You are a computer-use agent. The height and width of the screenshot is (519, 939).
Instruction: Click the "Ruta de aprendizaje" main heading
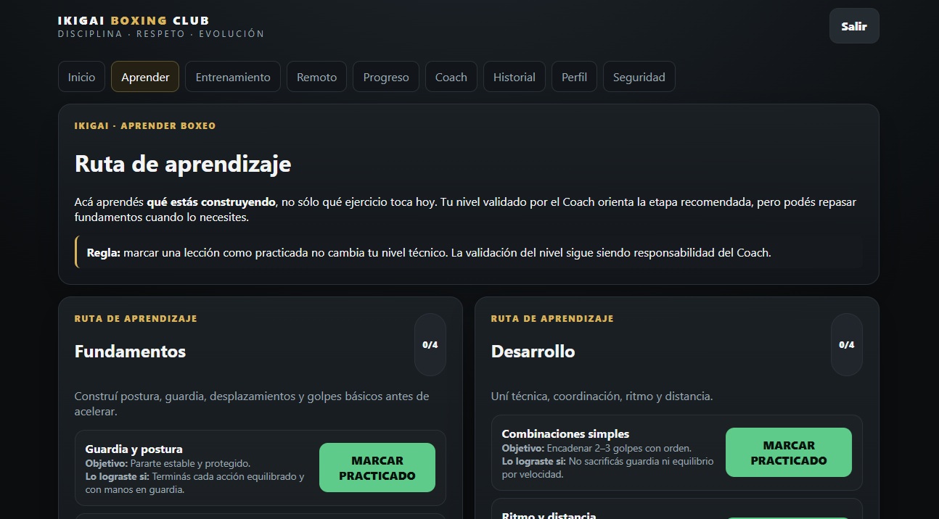[183, 164]
